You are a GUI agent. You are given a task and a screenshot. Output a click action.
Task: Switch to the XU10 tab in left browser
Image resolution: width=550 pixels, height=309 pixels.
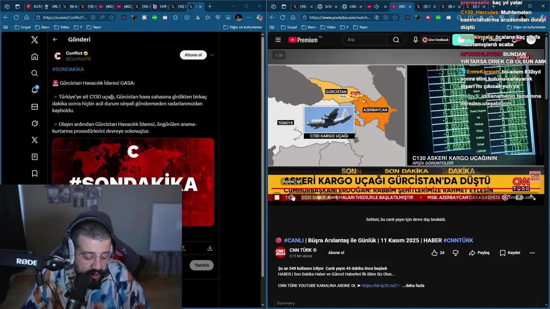(34, 6)
